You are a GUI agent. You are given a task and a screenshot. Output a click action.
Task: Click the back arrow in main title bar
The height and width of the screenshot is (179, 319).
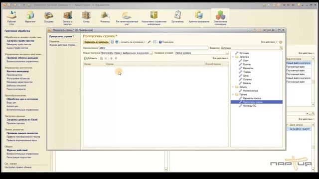coord(14,5)
